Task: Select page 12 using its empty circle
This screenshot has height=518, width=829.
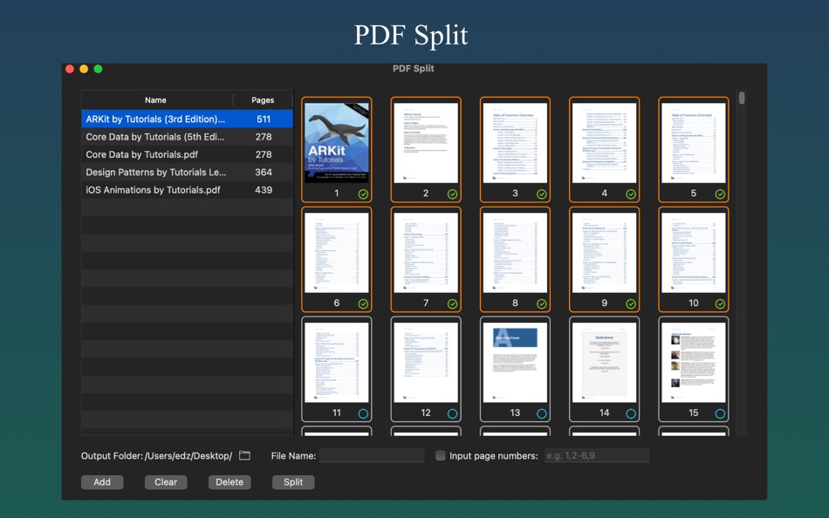Action: click(x=453, y=414)
